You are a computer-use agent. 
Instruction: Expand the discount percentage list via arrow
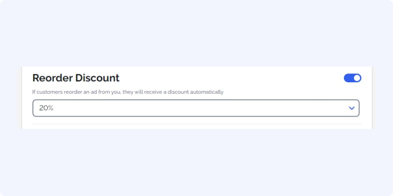point(352,108)
